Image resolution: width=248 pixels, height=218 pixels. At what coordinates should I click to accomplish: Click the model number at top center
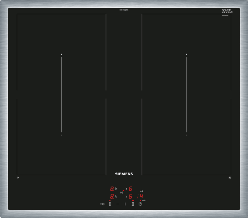[x=124, y=10]
